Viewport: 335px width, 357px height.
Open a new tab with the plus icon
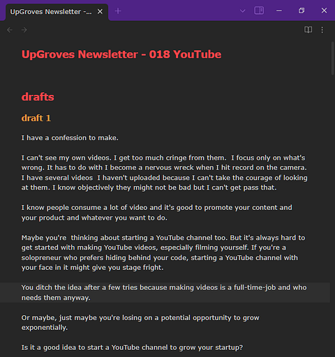point(118,11)
